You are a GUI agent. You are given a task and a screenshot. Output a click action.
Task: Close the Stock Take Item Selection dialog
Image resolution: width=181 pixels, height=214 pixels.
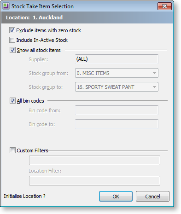(x=164, y=6)
